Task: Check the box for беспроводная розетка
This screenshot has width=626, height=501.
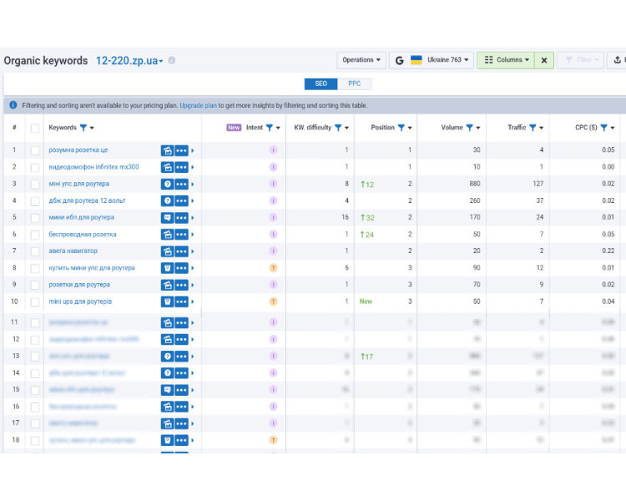Action: point(35,235)
